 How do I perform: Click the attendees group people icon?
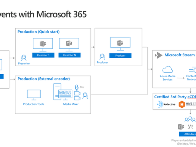(190, 119)
